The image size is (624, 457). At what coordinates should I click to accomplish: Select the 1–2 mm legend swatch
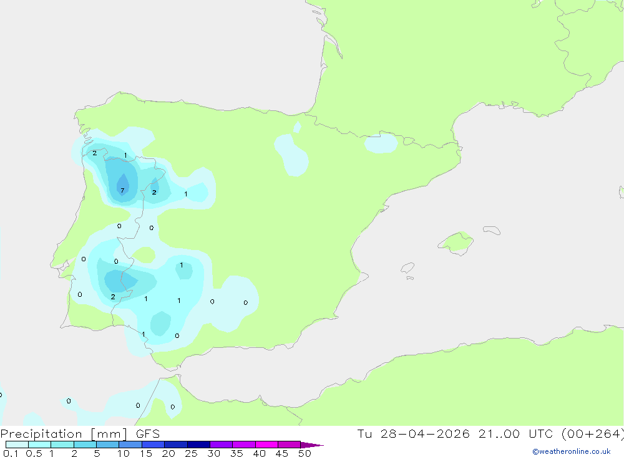(x=62, y=445)
